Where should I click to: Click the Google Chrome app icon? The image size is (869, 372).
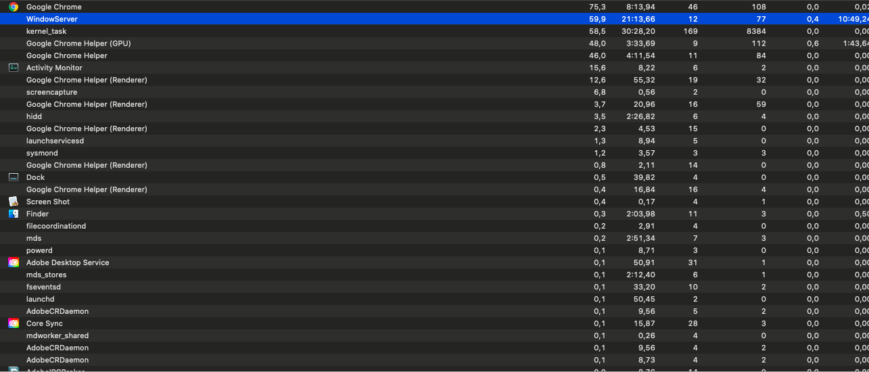click(x=14, y=7)
